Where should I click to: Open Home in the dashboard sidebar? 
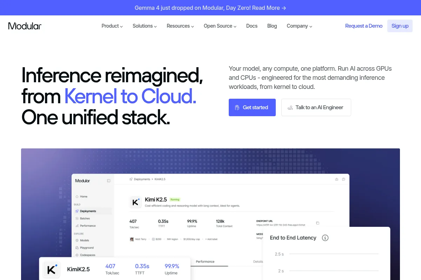(82, 197)
